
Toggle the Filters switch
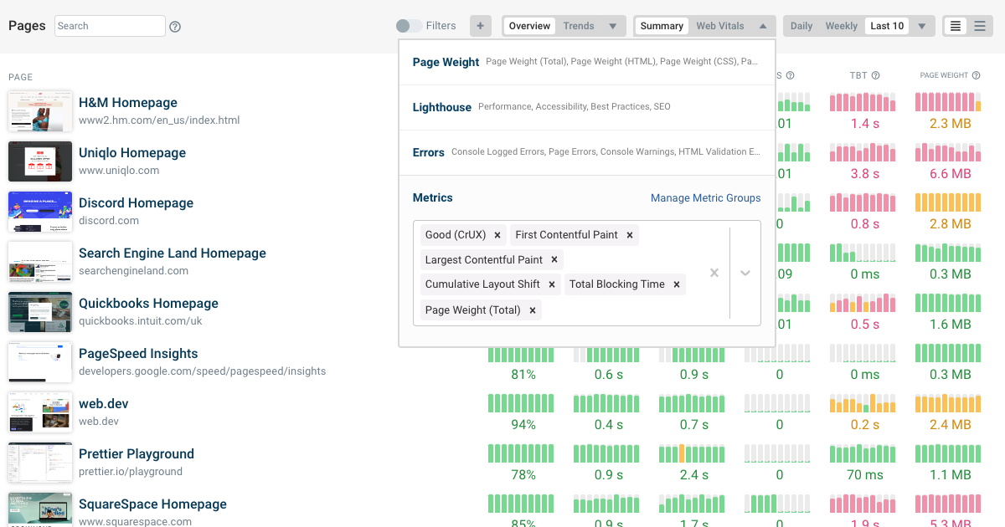tap(409, 26)
